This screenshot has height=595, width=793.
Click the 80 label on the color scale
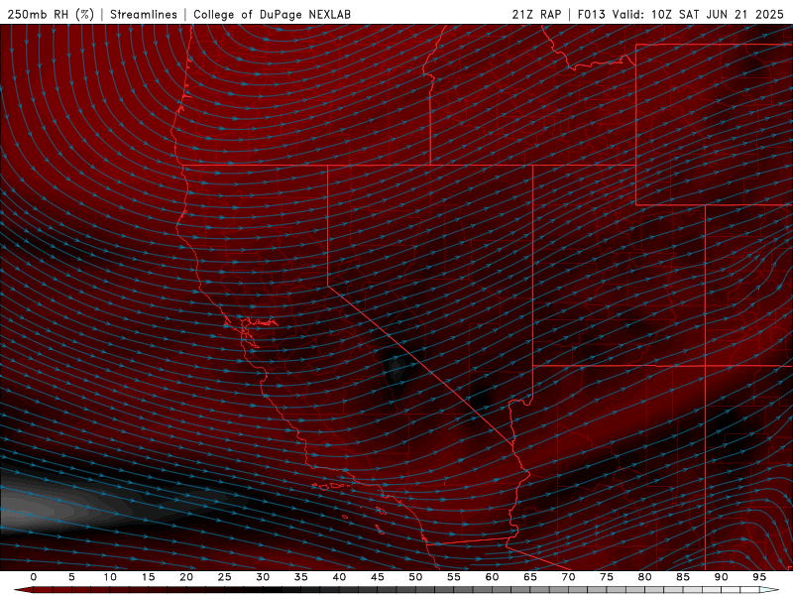(644, 577)
